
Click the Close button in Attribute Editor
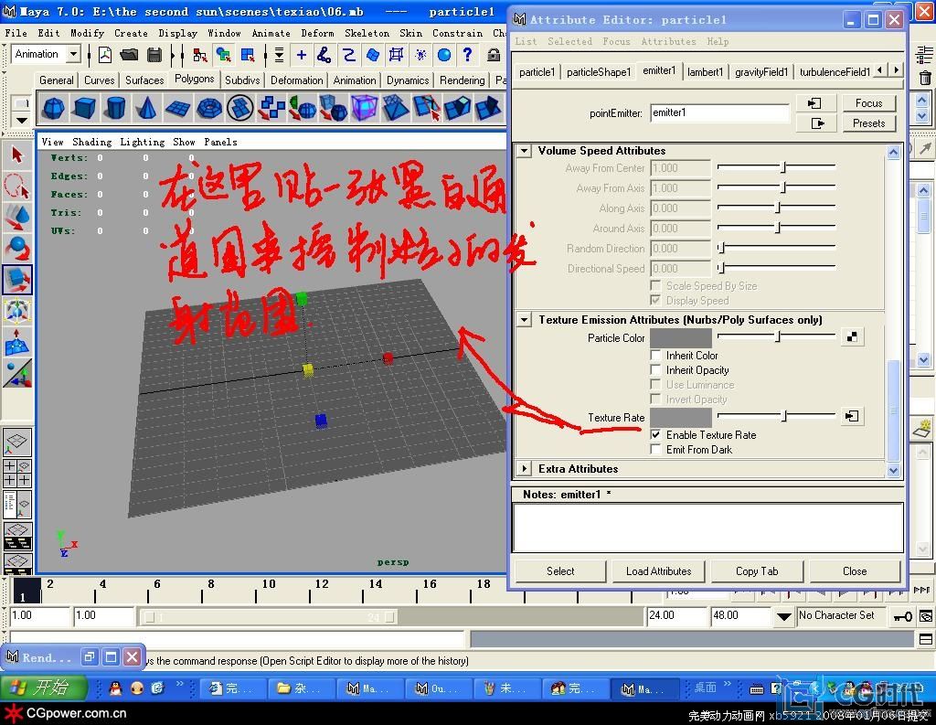(855, 570)
